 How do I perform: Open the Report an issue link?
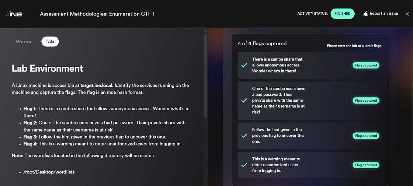tap(384, 13)
